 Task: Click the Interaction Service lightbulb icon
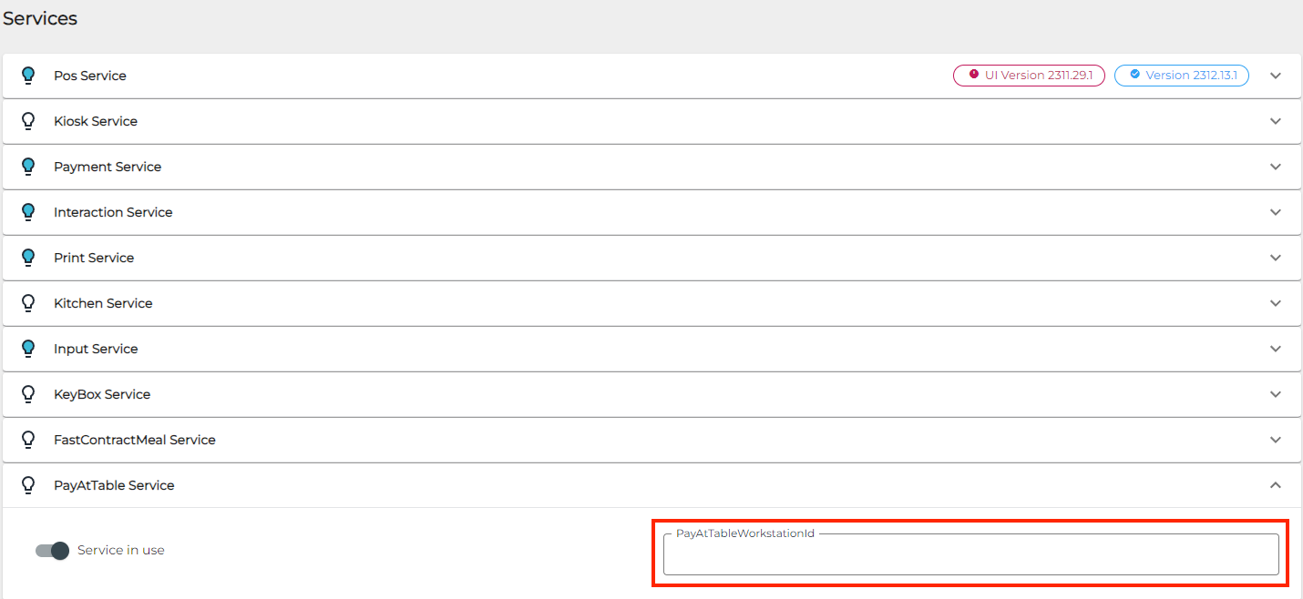28,212
